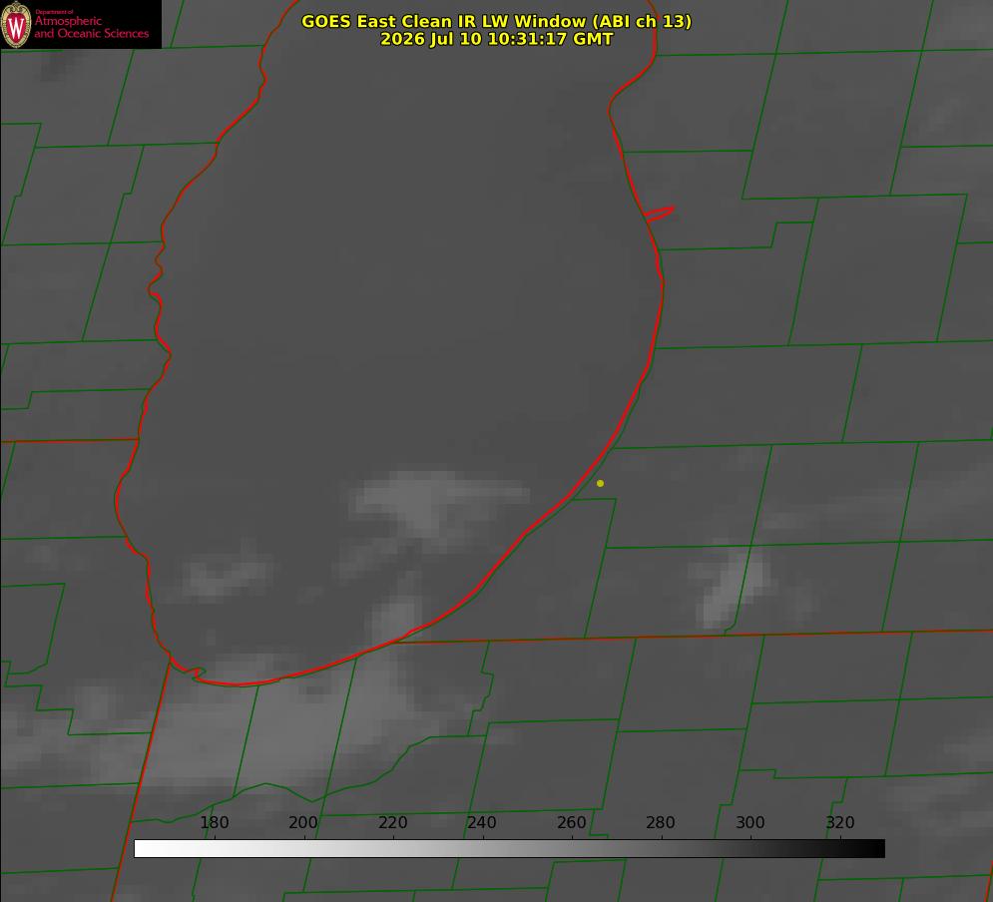
Task: Click the 260 tick label on colorbar
Action: pos(571,822)
